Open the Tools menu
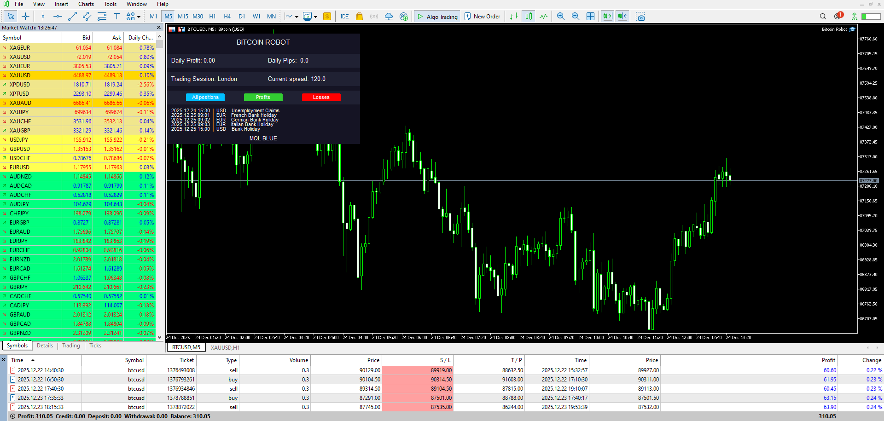Image resolution: width=884 pixels, height=421 pixels. pos(110,4)
